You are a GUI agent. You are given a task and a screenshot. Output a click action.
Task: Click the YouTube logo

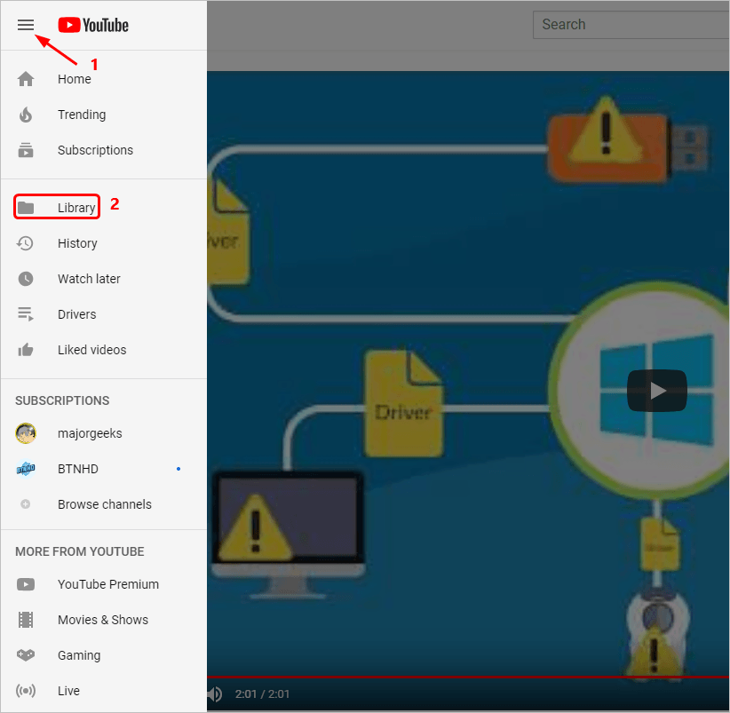tap(92, 25)
